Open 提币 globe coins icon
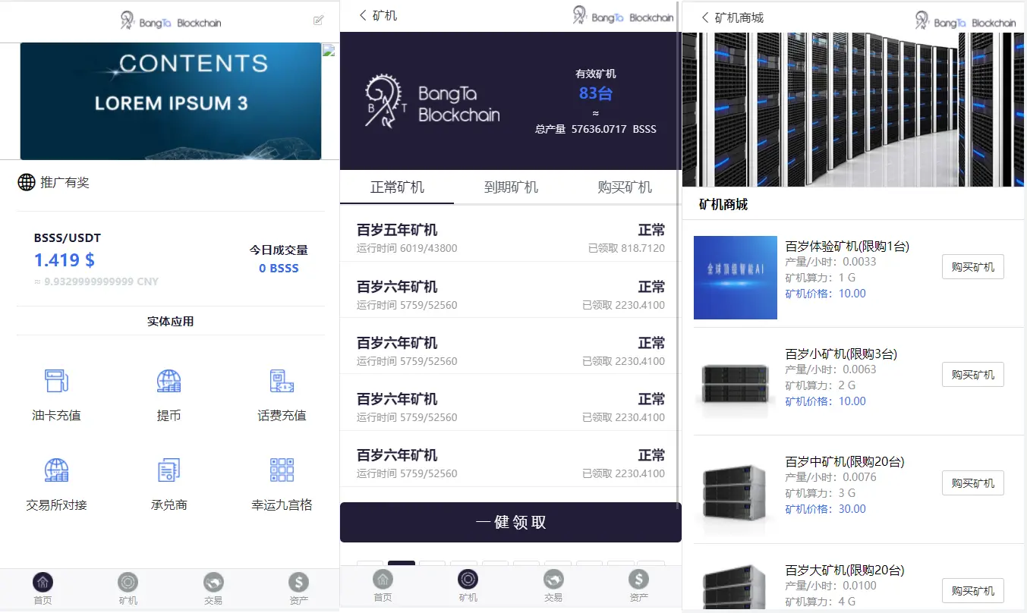This screenshot has width=1027, height=613. [x=169, y=380]
